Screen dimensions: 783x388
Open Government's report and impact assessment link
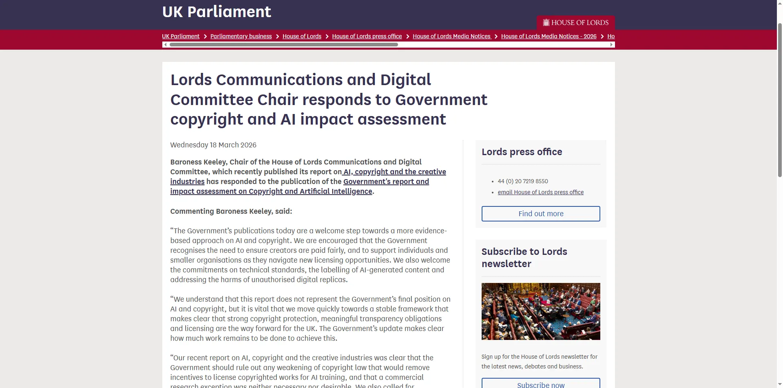pyautogui.click(x=300, y=186)
